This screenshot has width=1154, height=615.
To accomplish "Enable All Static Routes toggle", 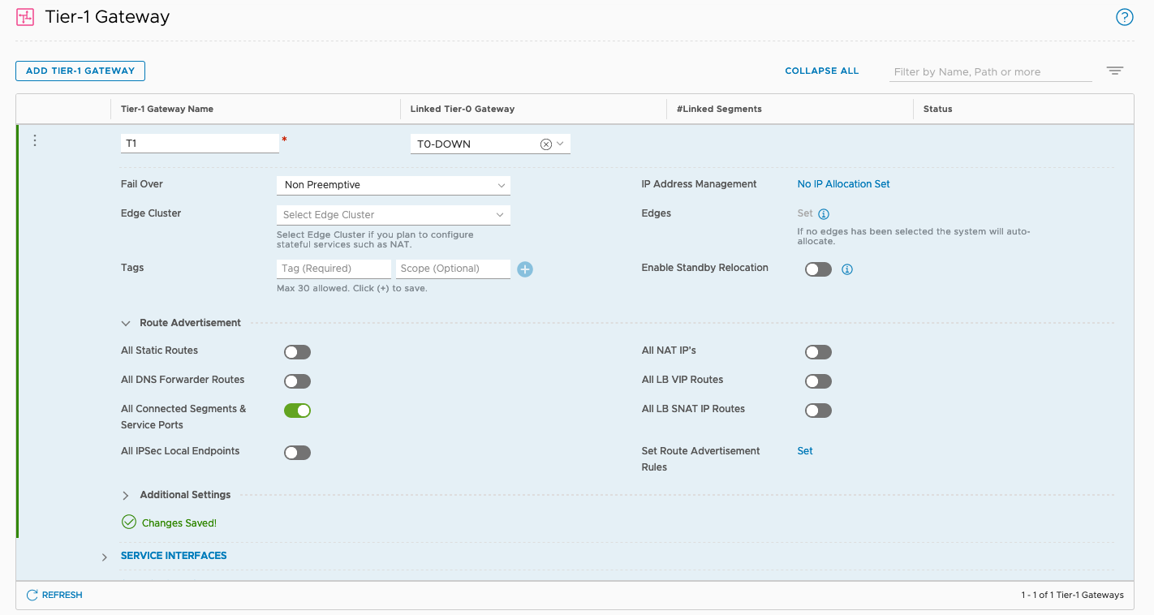I will click(297, 352).
